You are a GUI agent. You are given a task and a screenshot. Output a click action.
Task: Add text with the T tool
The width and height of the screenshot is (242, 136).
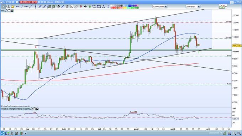(x=72, y=7)
